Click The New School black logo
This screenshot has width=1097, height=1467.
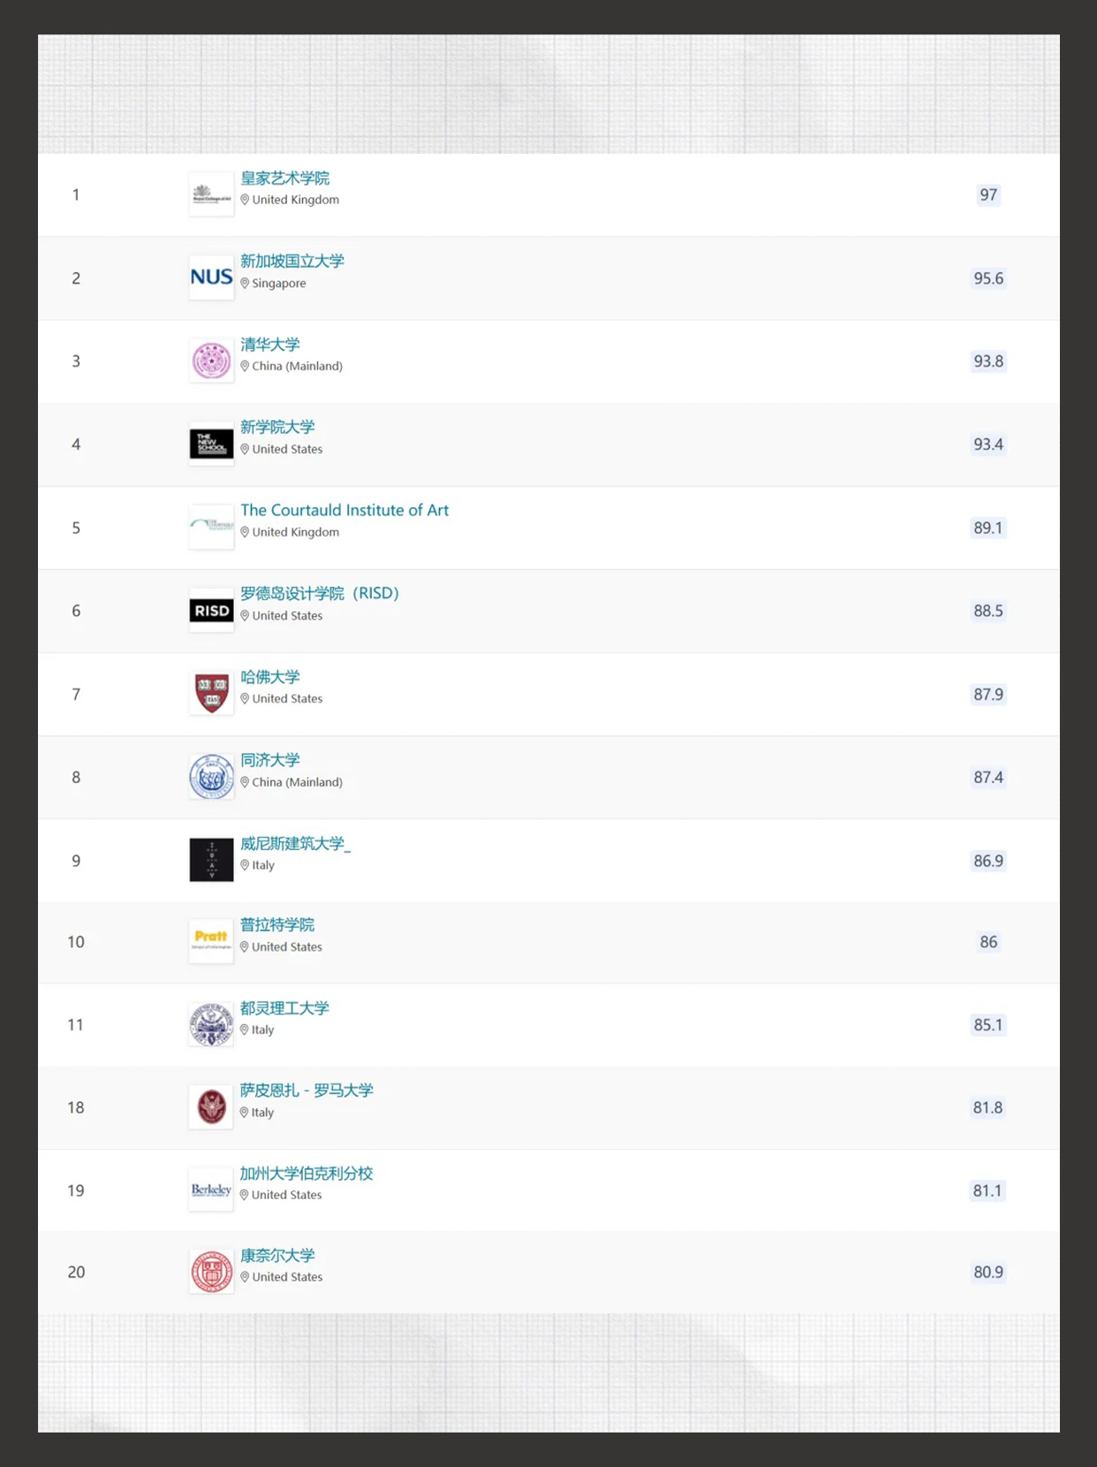pos(211,444)
